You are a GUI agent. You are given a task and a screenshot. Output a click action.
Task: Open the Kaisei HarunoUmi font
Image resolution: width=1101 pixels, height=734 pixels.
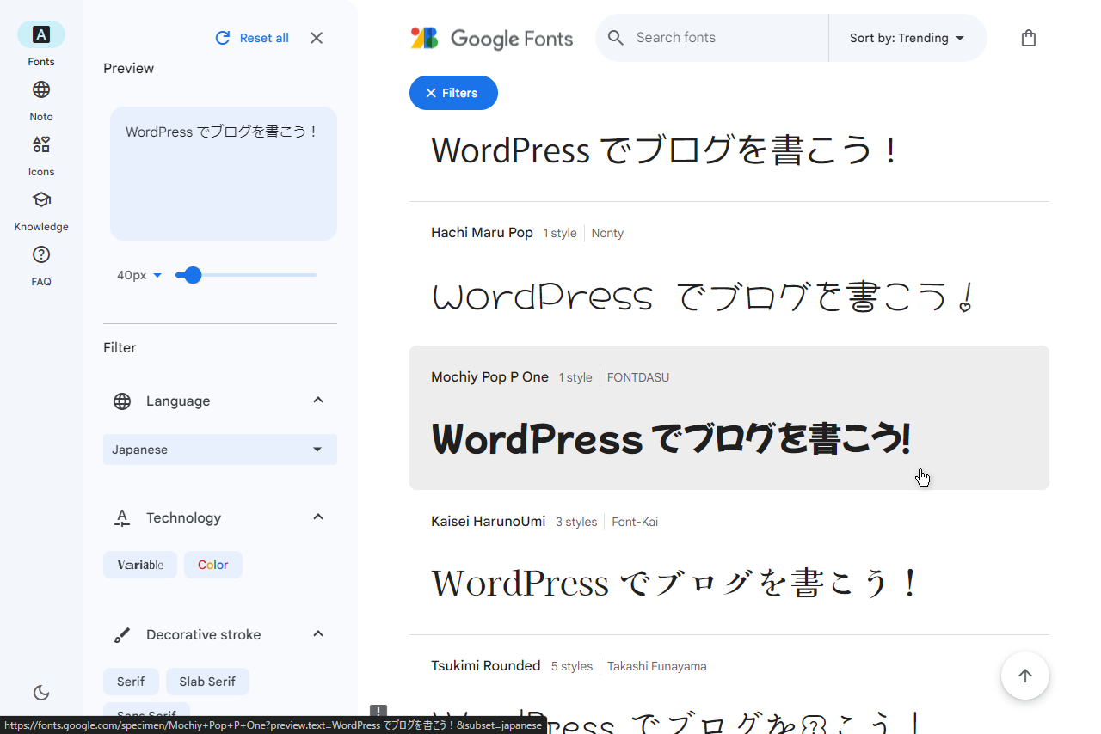[x=488, y=522]
